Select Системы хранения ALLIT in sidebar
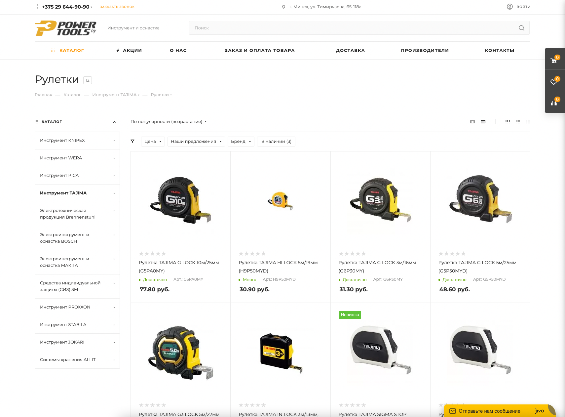565x417 pixels. (x=77, y=360)
